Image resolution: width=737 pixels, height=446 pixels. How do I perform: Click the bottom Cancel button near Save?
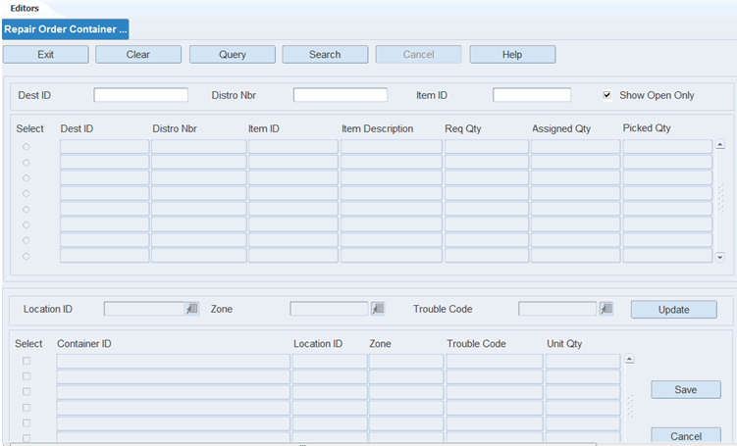(686, 435)
